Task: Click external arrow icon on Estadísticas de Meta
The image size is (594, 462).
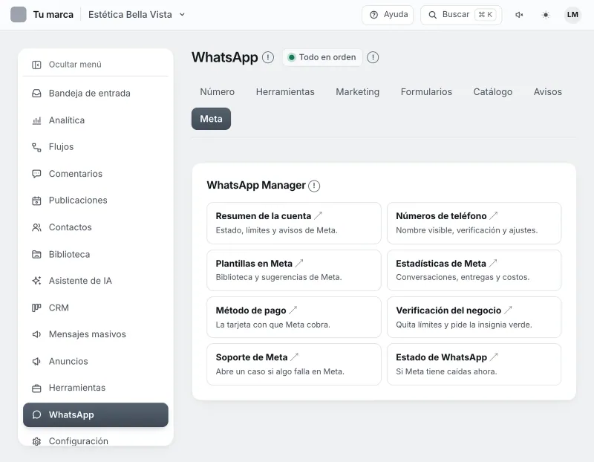Action: (493, 263)
